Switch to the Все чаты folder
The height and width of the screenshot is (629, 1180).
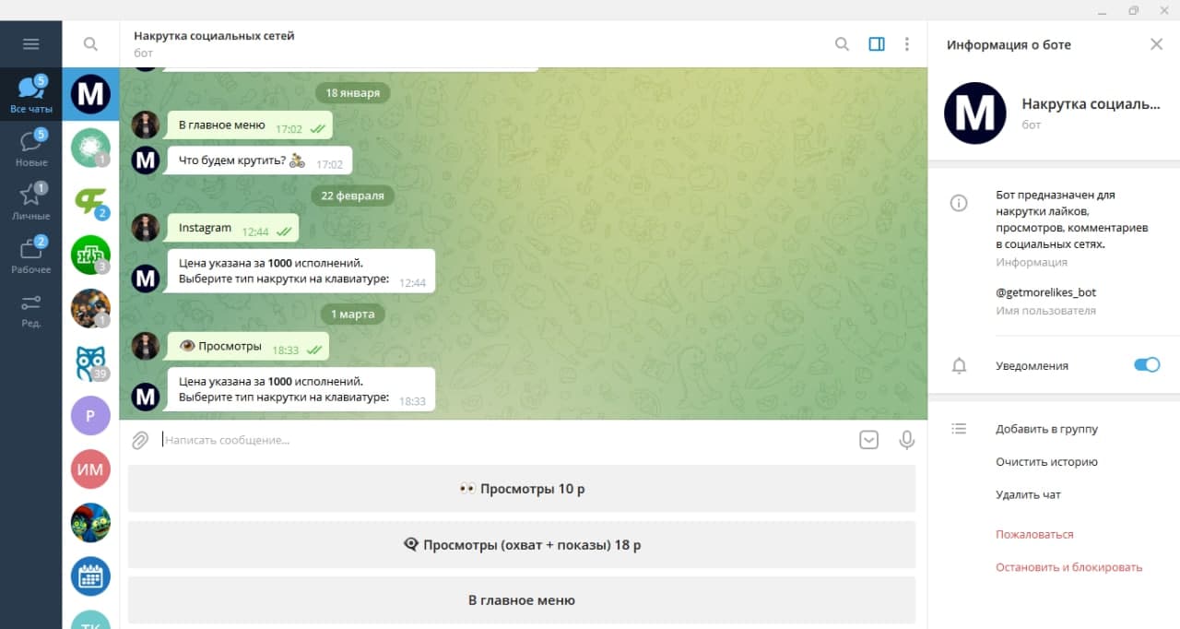(x=31, y=95)
